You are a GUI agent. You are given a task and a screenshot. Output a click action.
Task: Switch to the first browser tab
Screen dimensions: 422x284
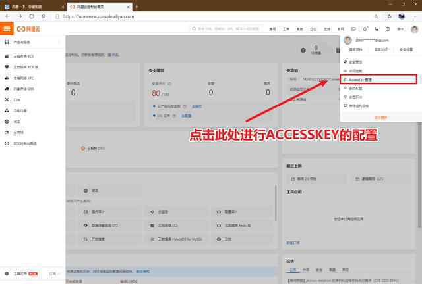point(33,7)
